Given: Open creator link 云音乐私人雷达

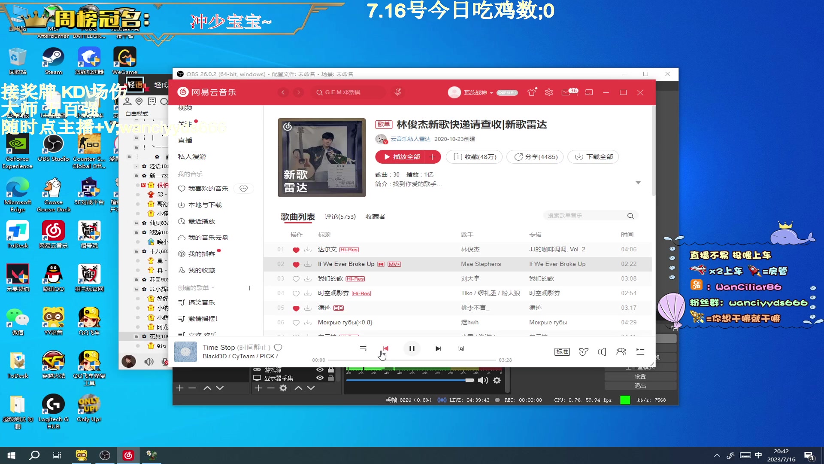Looking at the screenshot, I should coord(410,139).
